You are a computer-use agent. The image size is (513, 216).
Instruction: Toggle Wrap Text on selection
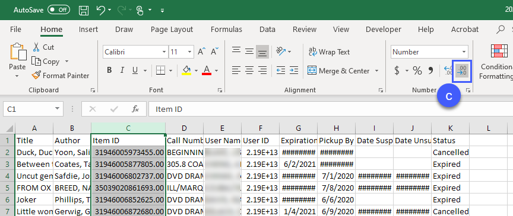[x=329, y=52]
